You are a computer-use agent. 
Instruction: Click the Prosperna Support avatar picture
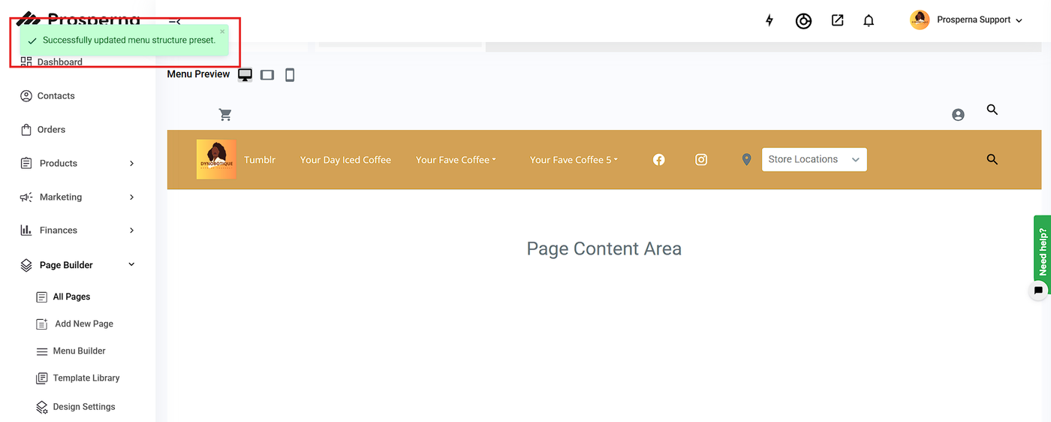pos(920,20)
